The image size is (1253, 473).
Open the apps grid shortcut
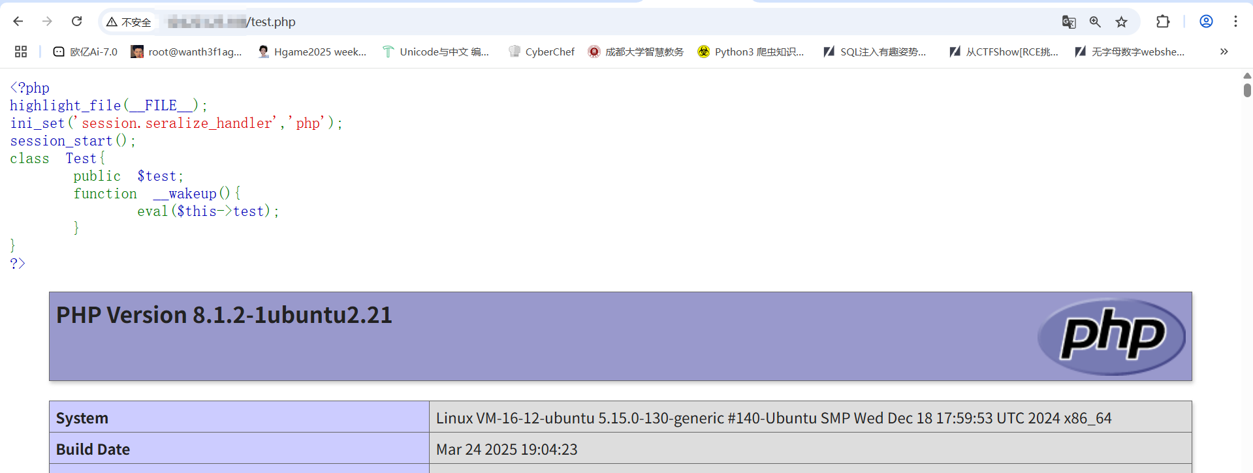coord(21,52)
